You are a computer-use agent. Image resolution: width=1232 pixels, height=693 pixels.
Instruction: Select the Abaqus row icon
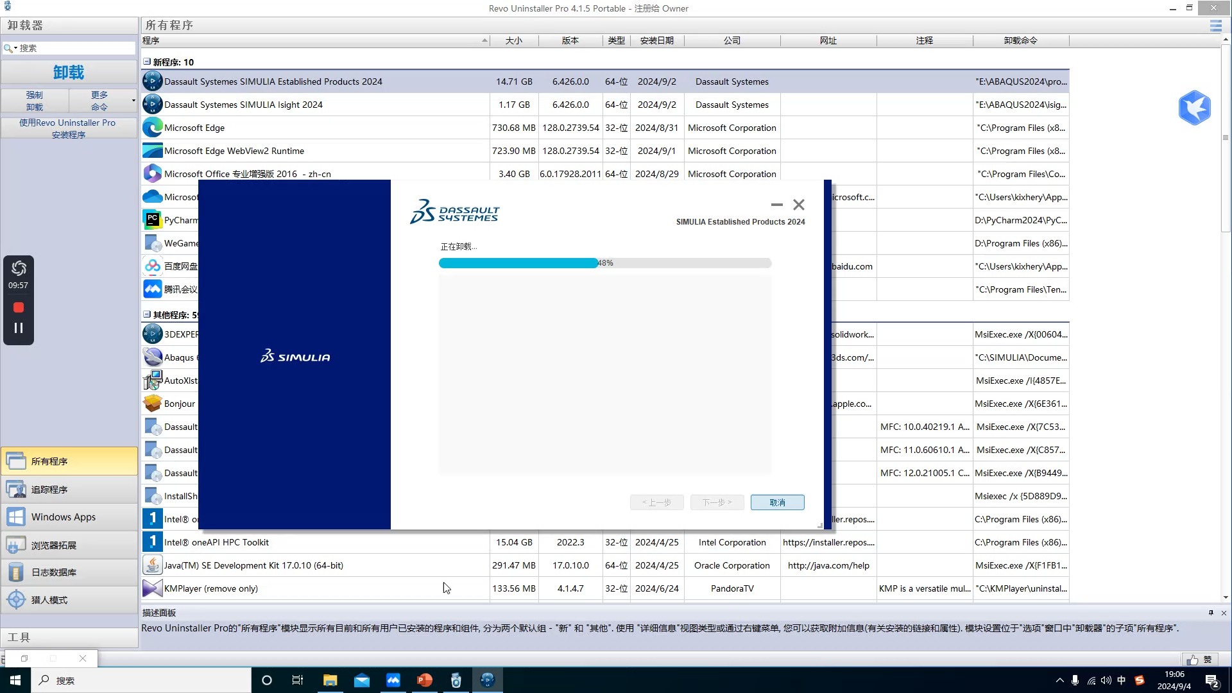[x=152, y=357]
